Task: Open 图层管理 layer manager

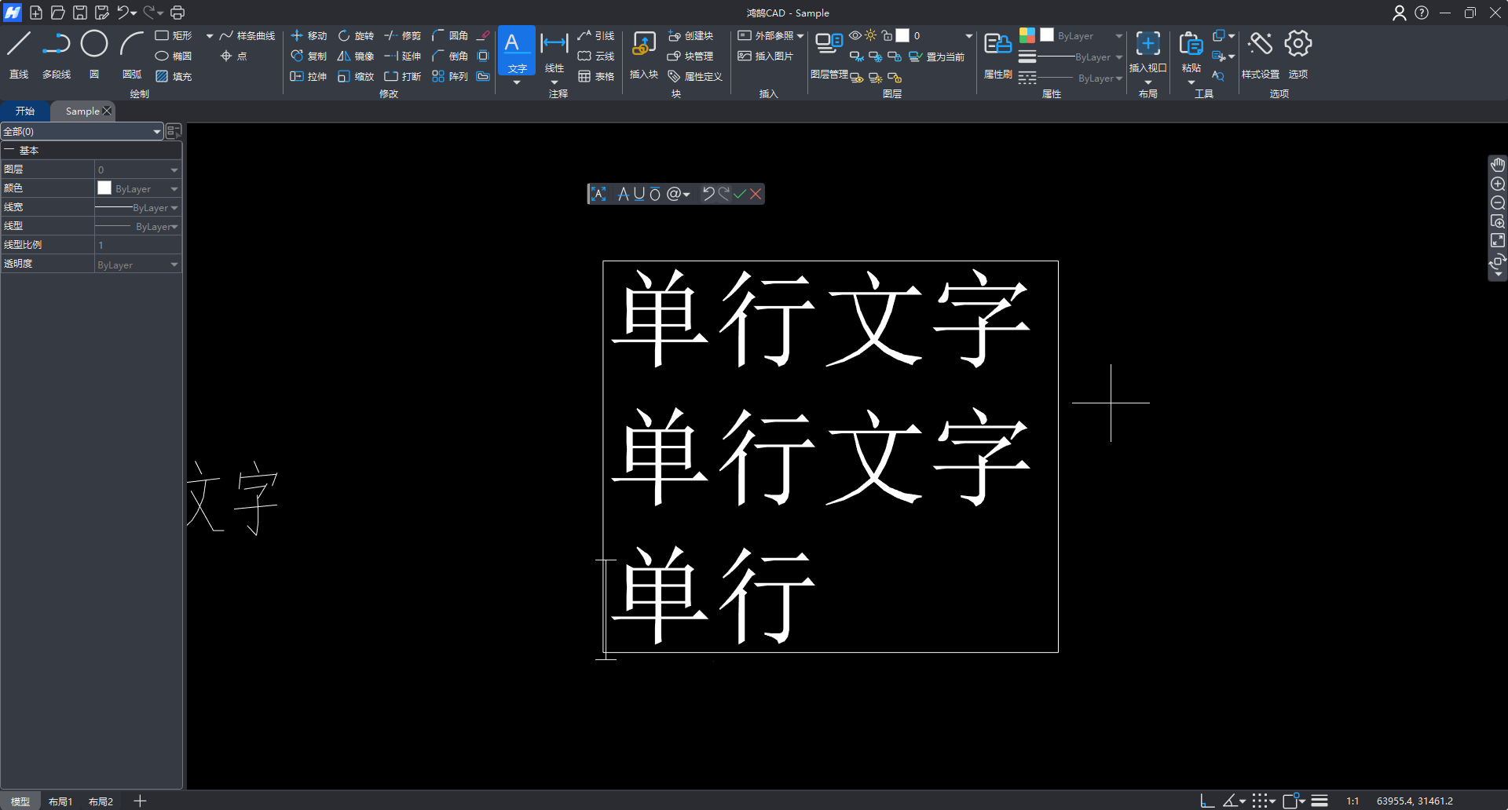Action: click(x=829, y=53)
